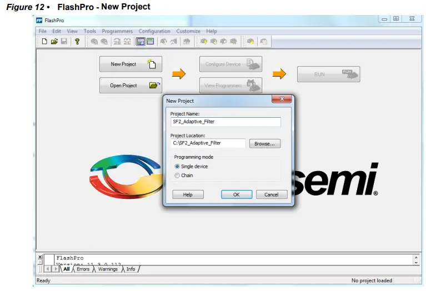Switch to the Warnings log tab

click(108, 269)
